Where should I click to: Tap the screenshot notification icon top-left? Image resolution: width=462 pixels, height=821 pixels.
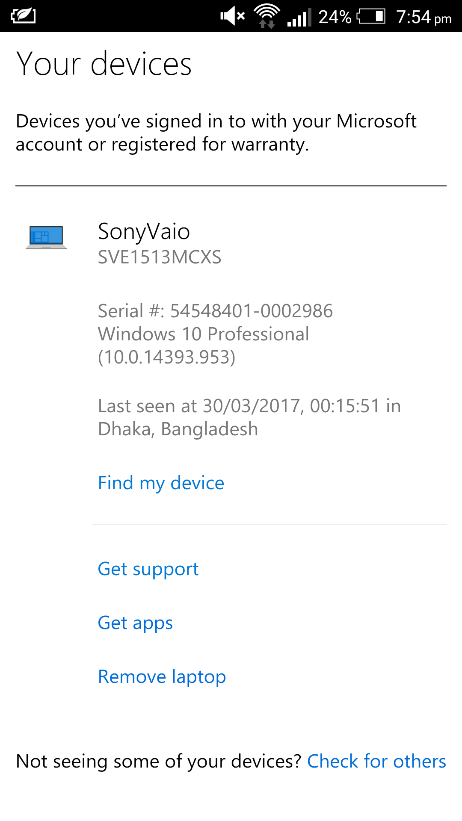22,16
